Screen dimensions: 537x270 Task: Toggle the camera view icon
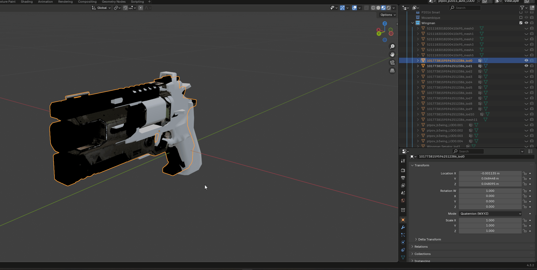pos(392,63)
